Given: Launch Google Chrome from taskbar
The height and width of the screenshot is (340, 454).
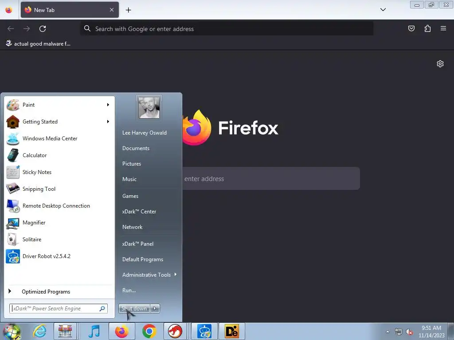Looking at the screenshot, I should pyautogui.click(x=149, y=331).
